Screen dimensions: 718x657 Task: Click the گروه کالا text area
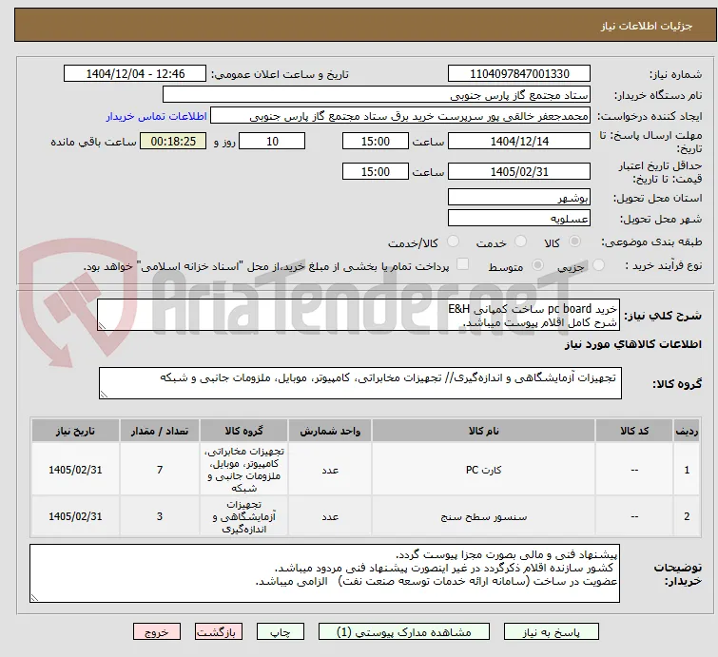[359, 383]
